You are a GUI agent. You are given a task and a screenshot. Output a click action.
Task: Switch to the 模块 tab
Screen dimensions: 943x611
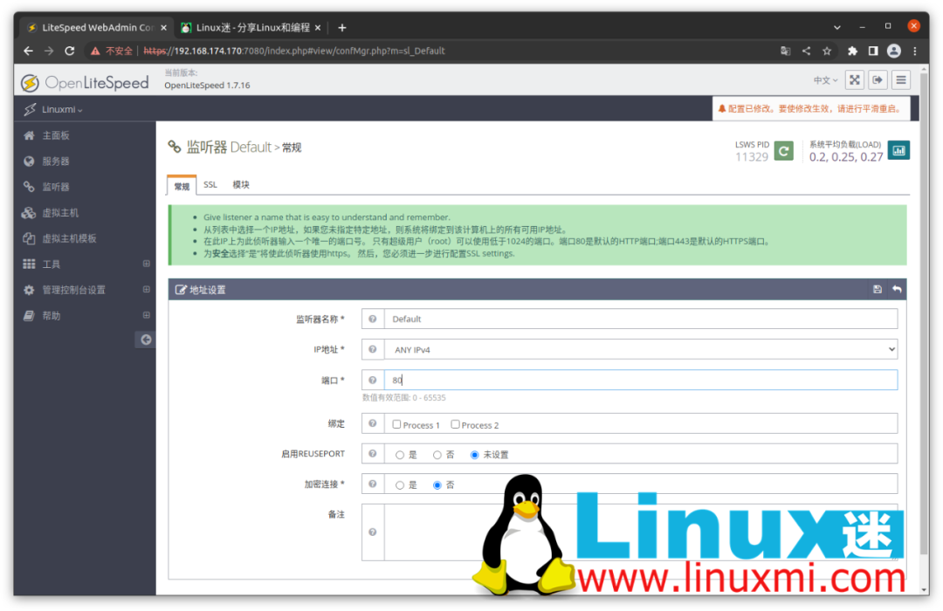(x=241, y=185)
